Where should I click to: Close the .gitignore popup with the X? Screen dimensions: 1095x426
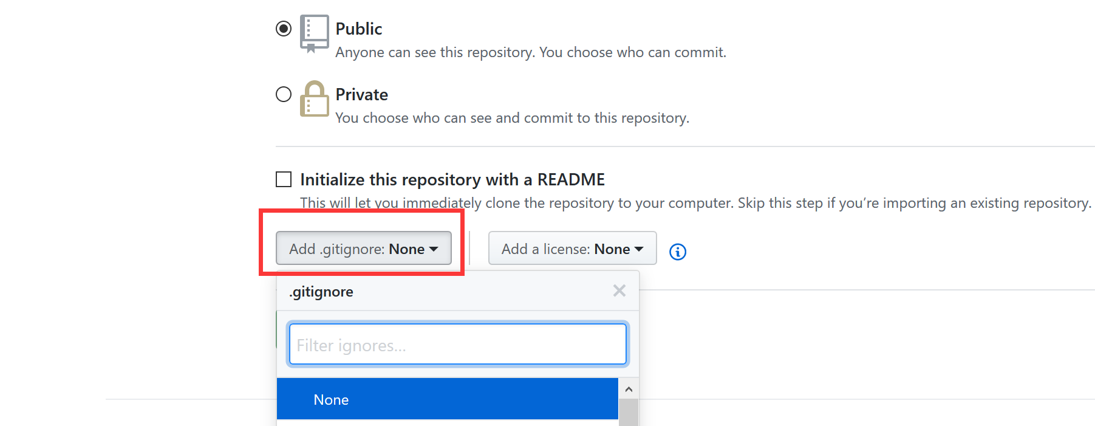tap(619, 290)
